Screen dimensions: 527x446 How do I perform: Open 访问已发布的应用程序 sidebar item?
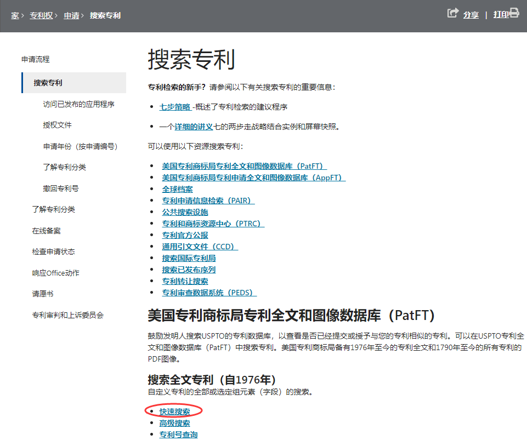tap(78, 104)
